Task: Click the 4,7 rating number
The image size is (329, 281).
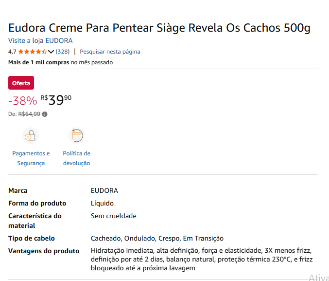Action: pos(12,52)
